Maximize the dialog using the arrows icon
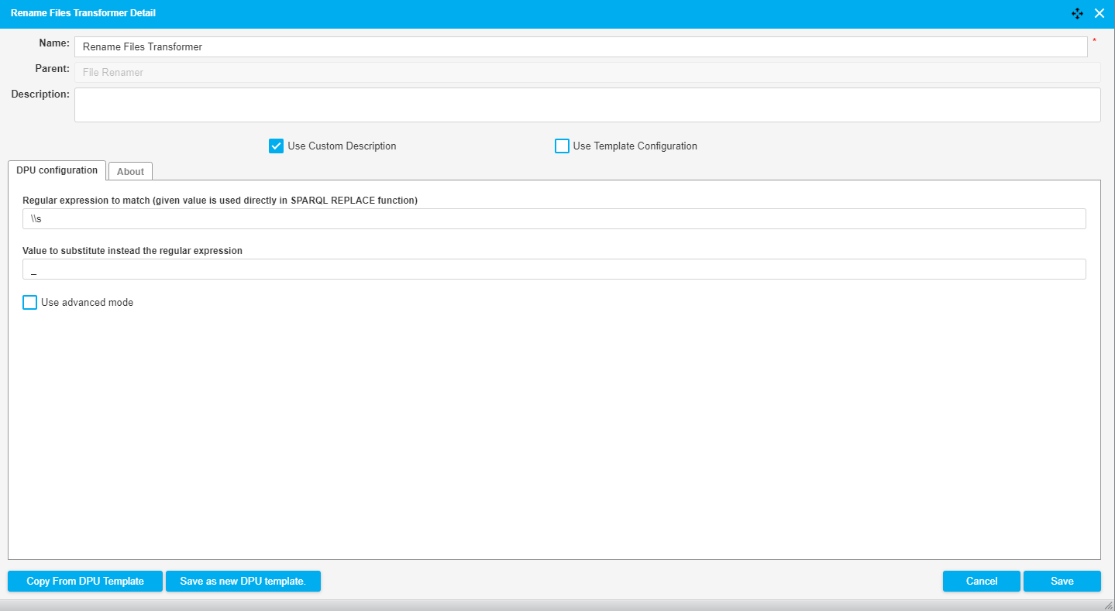1115x611 pixels. [x=1077, y=13]
